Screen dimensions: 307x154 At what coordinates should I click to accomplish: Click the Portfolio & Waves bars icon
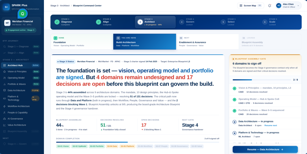point(5,84)
